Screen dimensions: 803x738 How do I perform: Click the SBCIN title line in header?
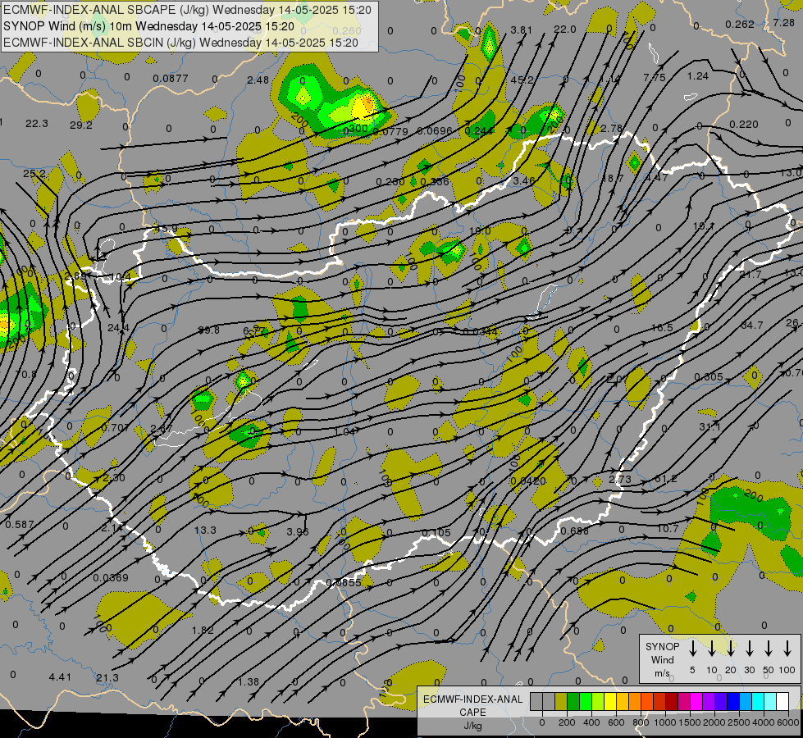(180, 43)
